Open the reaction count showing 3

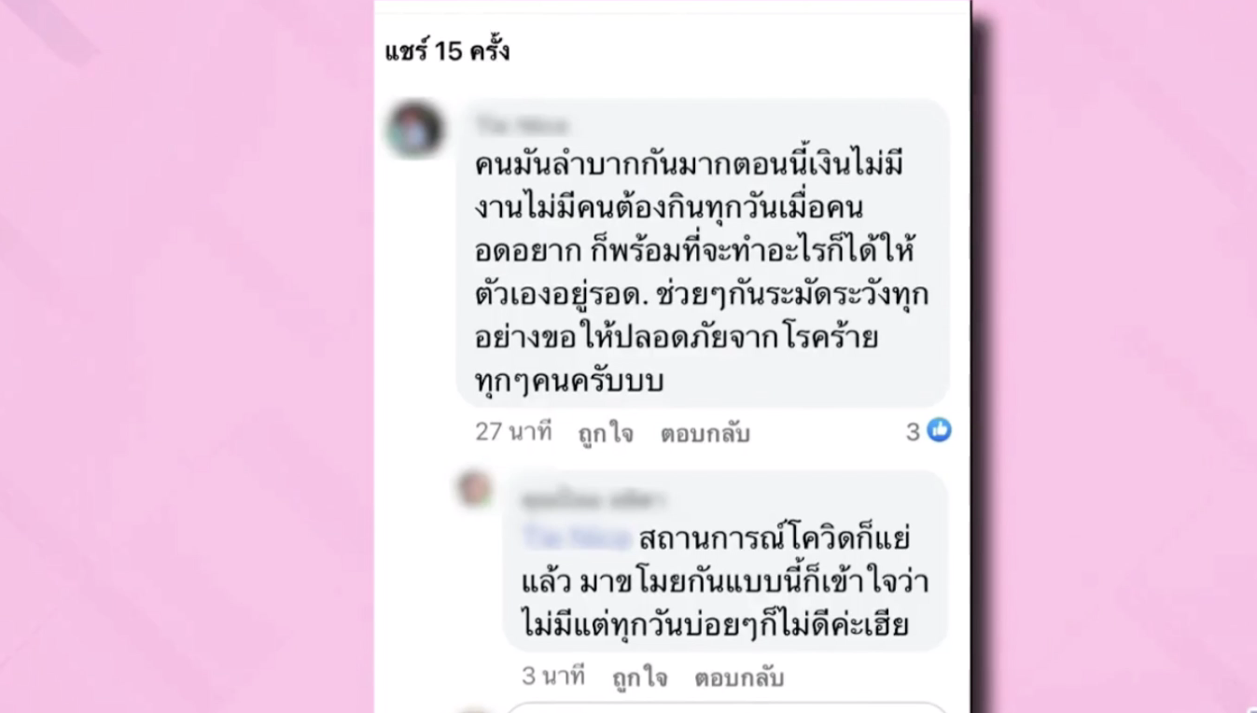914,431
